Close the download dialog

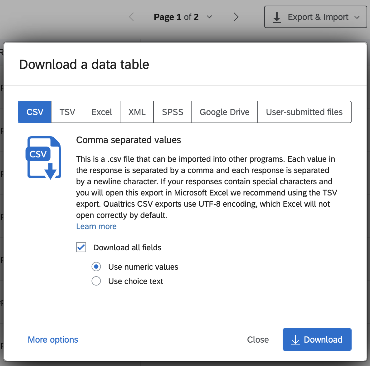pos(258,340)
